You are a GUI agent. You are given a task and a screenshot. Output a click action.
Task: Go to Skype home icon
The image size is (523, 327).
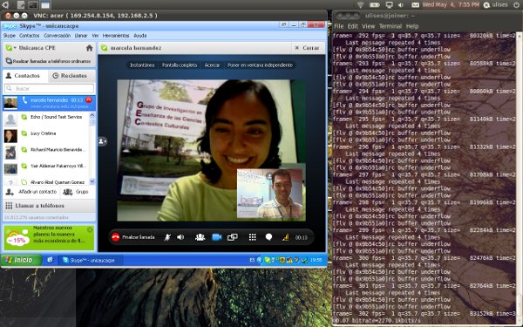point(90,48)
